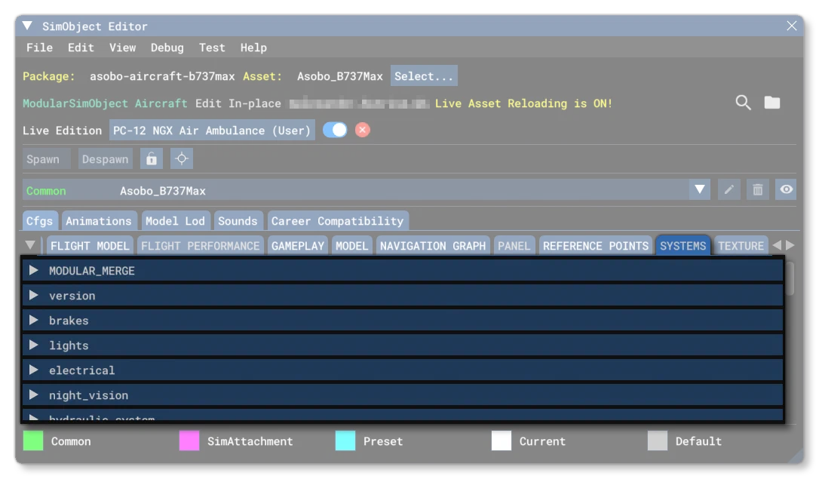The height and width of the screenshot is (479, 819).
Task: Click the cyan Preset color swatch
Action: click(345, 441)
